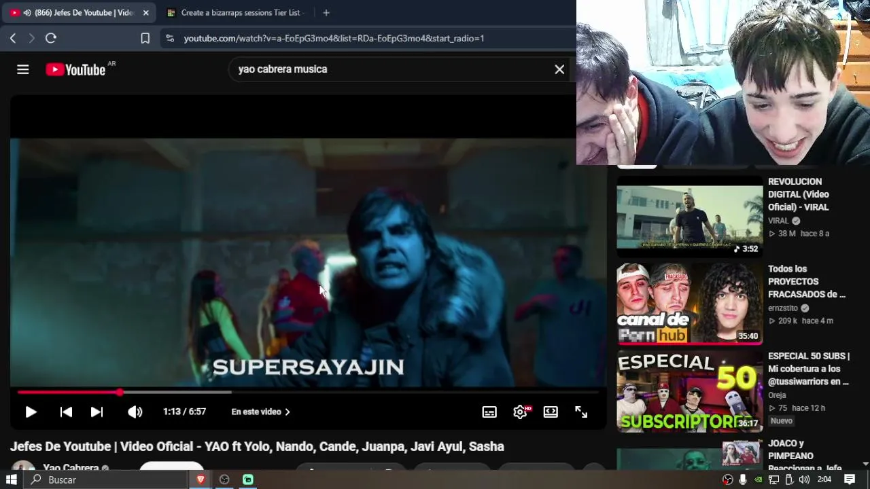Screen dimensions: 870x489
Task: Reload the page with the refresh icon
Action: (50, 38)
